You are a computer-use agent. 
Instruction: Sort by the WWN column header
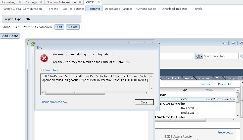(x=220, y=90)
